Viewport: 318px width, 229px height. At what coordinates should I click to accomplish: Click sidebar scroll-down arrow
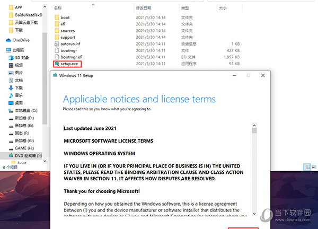[45, 161]
